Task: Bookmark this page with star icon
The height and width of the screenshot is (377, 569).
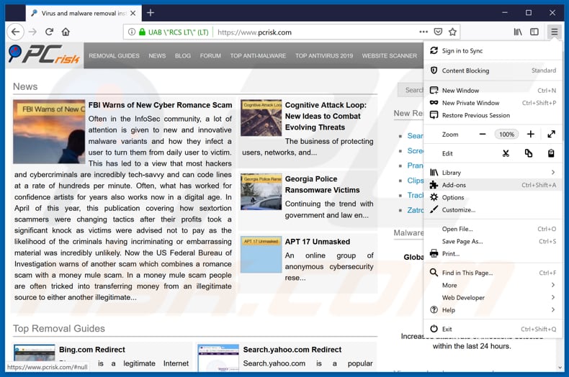Action: tap(452, 32)
